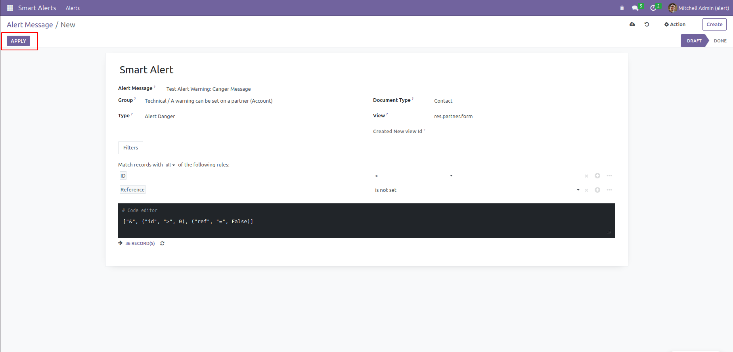Add a rule after the ID row
The width and height of the screenshot is (733, 352).
(x=597, y=176)
